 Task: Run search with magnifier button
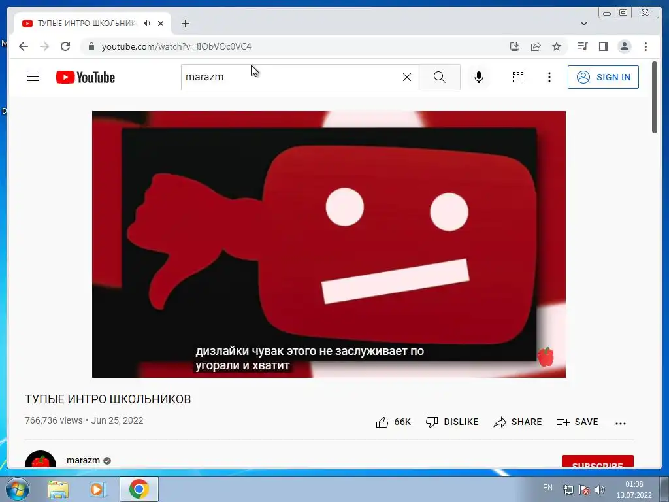(440, 77)
